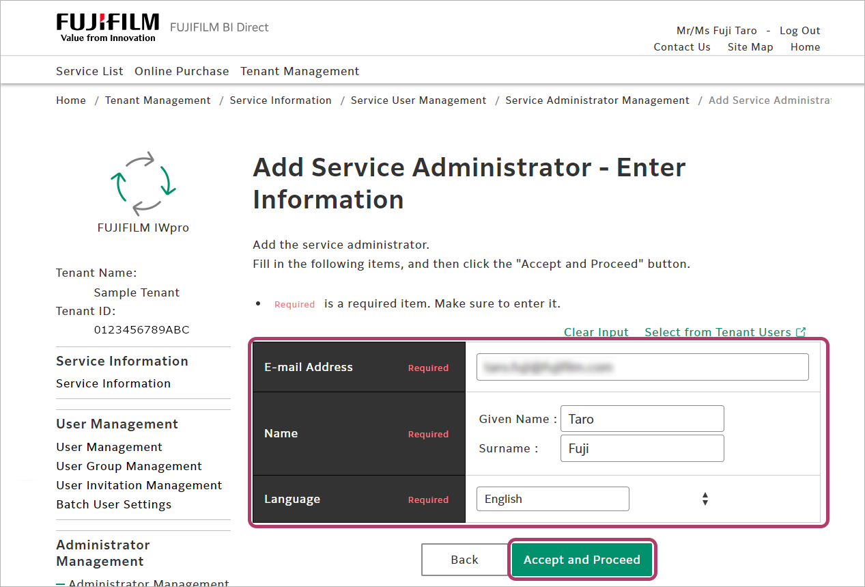Click the Clear Input link
Screen dimensions: 865x587
[x=595, y=332]
